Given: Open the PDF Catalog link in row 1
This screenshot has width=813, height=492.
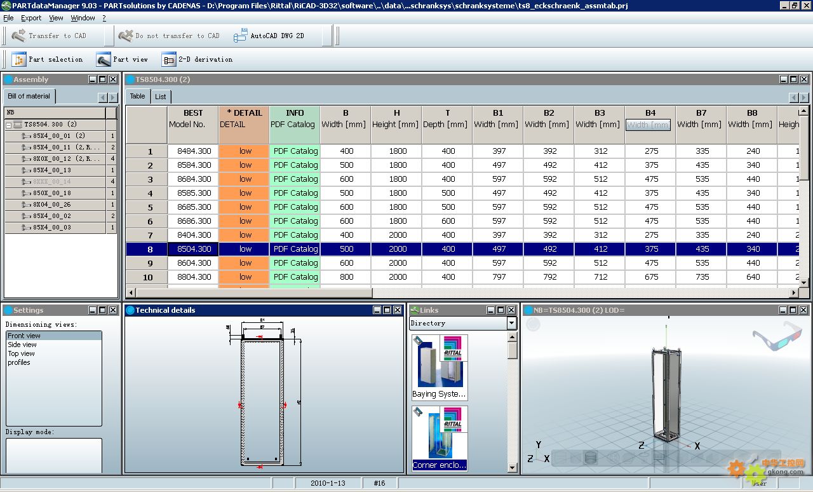Looking at the screenshot, I should [x=295, y=151].
